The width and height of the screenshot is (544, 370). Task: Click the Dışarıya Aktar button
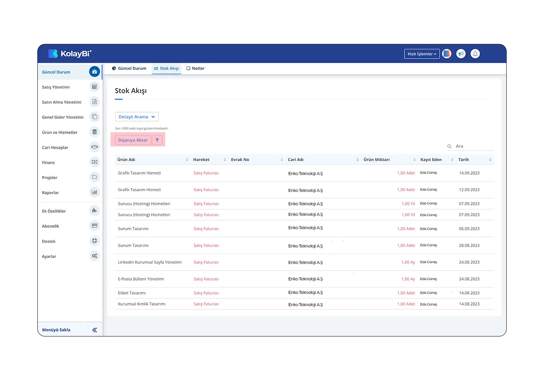click(x=133, y=140)
